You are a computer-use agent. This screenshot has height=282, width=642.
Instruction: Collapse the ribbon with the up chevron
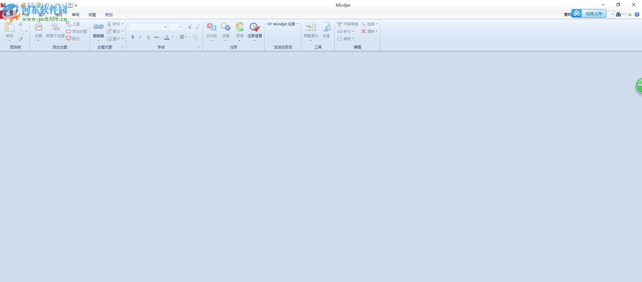[x=630, y=14]
